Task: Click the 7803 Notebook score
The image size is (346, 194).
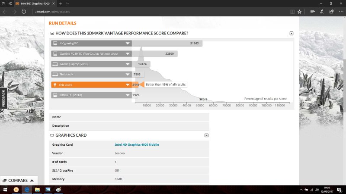Action: pos(137,74)
